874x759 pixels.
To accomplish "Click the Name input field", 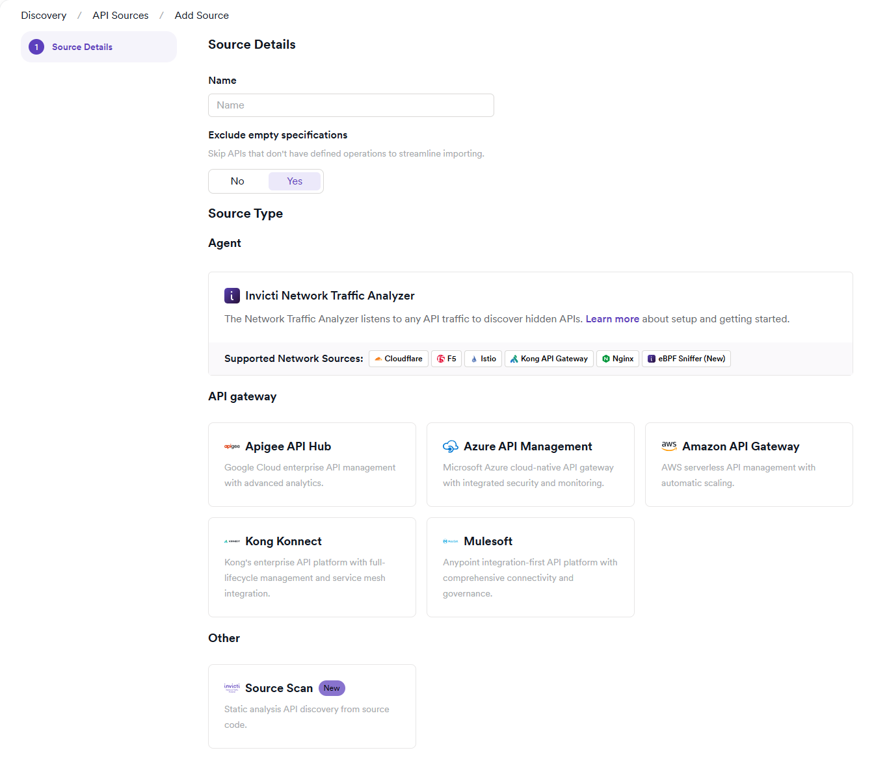I will [351, 105].
